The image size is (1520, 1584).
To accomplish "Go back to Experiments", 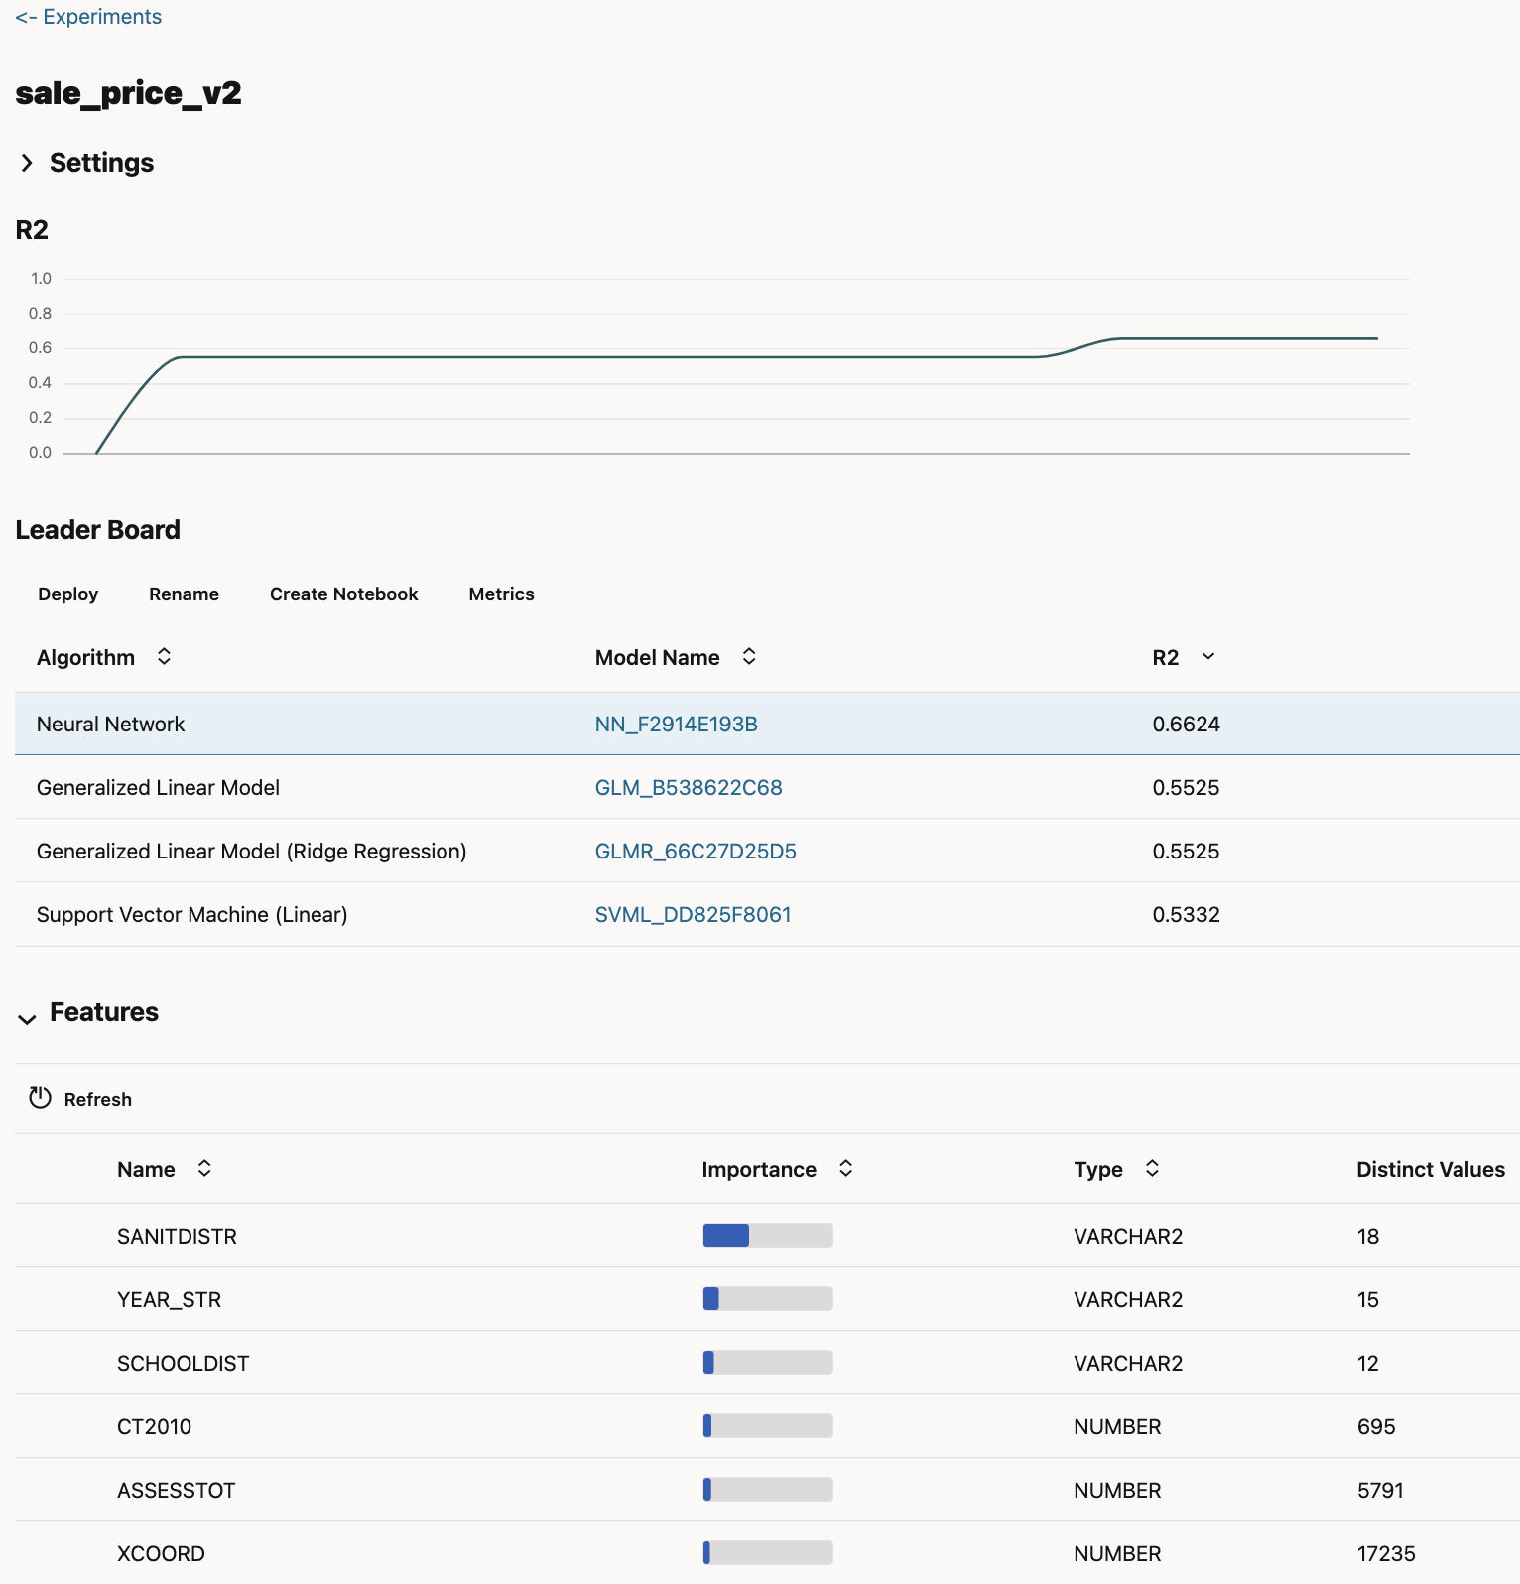I will (x=88, y=17).
